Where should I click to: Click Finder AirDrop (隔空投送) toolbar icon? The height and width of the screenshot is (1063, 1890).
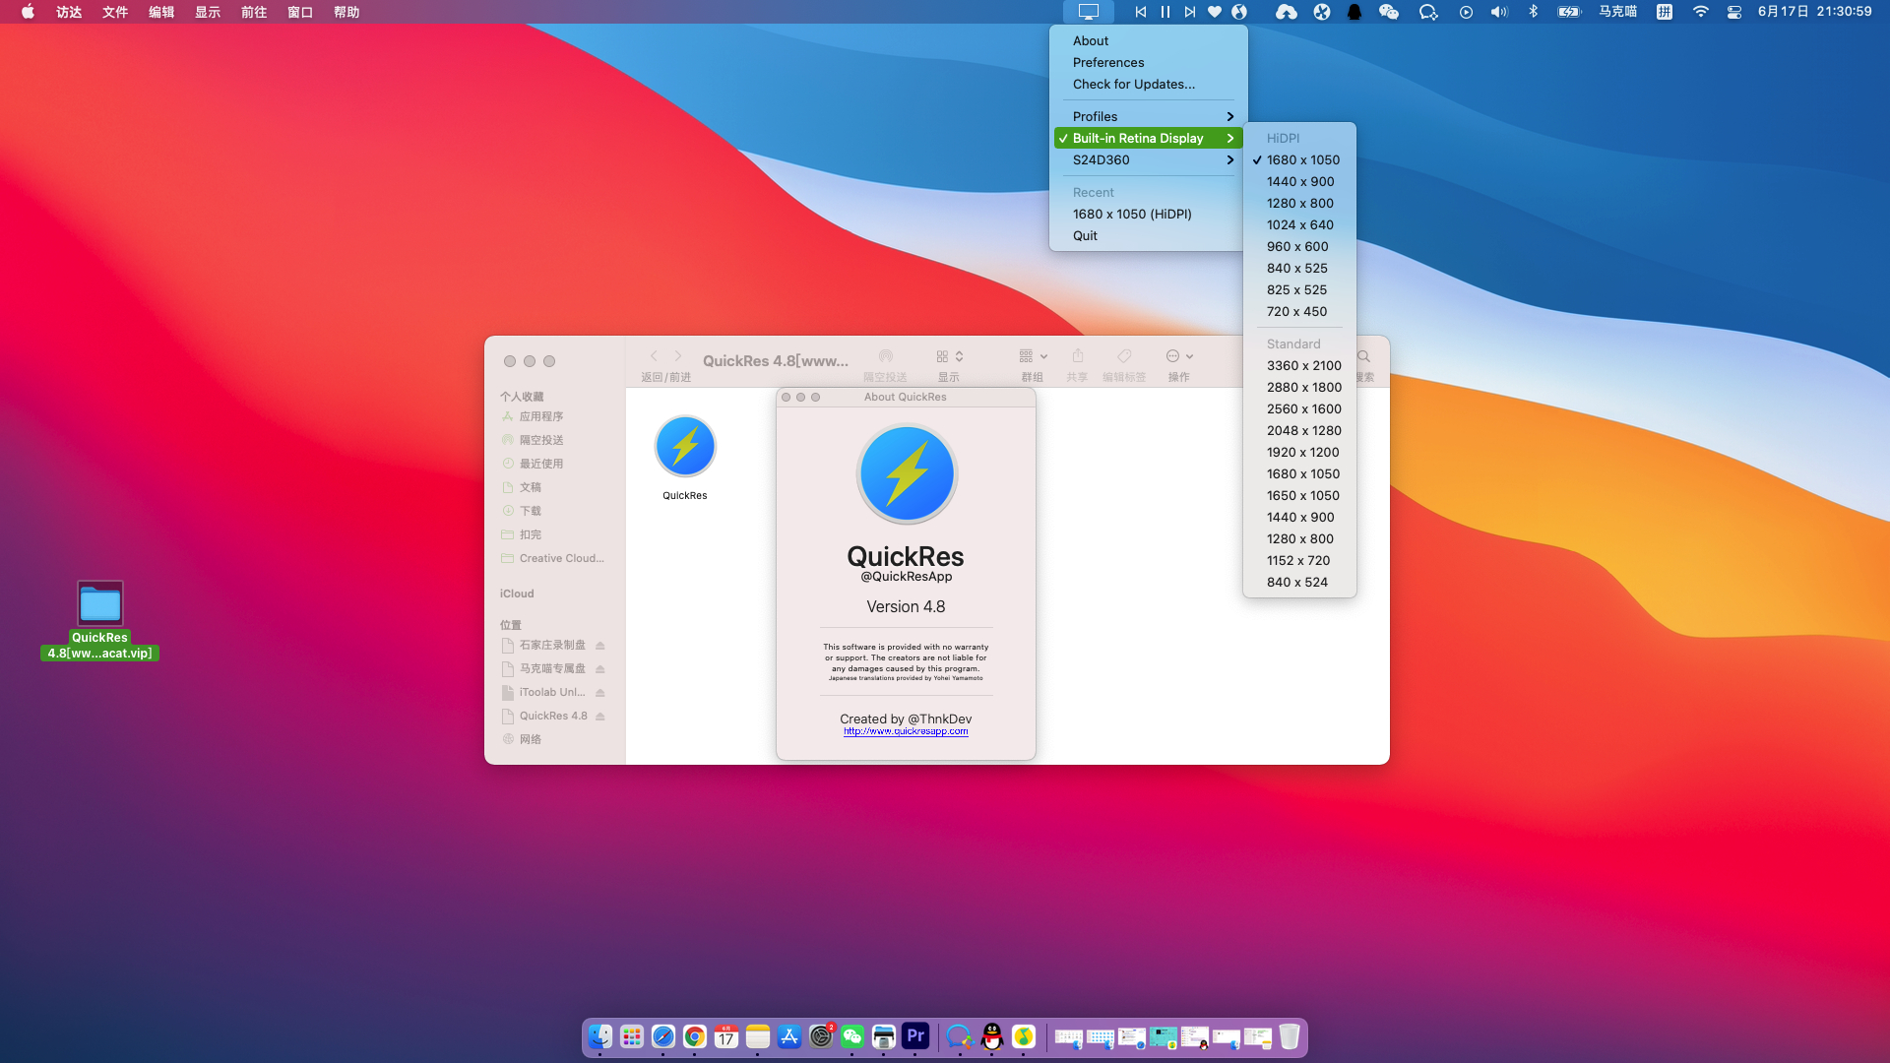886,356
